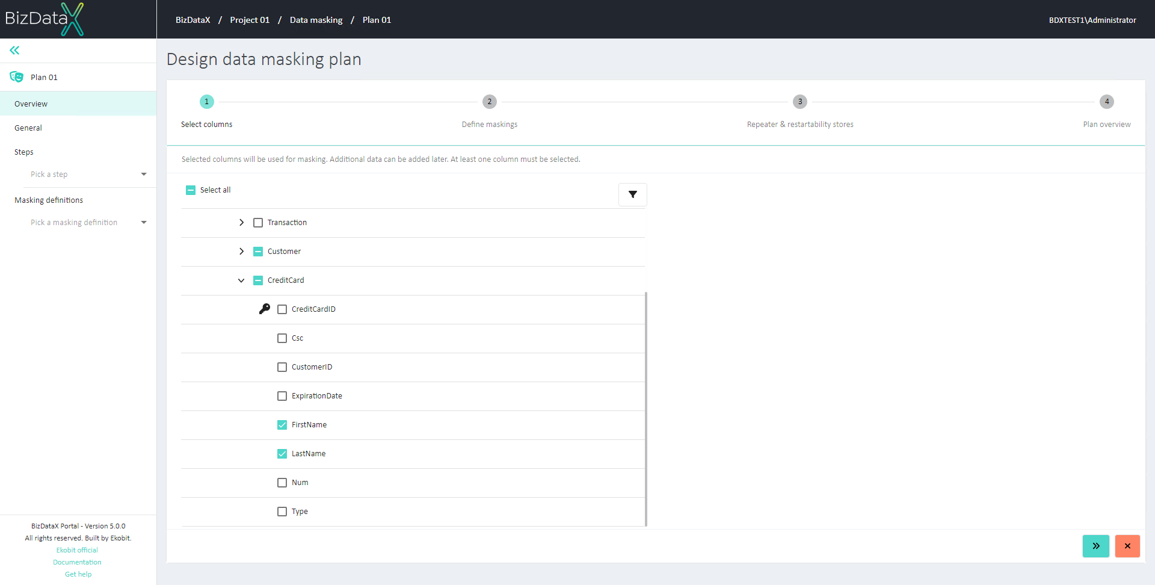Click the Transaction table name

tap(287, 223)
